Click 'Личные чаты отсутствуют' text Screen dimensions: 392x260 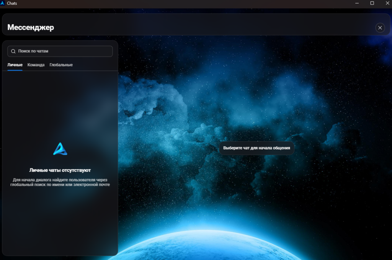pyautogui.click(x=60, y=170)
